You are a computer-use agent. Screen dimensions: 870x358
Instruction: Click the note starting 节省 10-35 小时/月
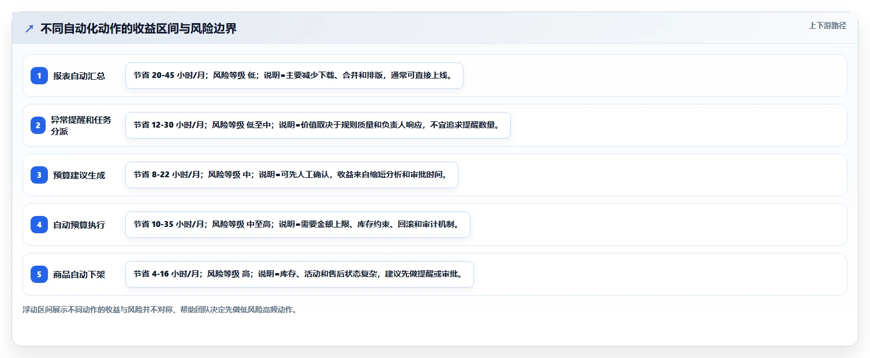pos(298,225)
